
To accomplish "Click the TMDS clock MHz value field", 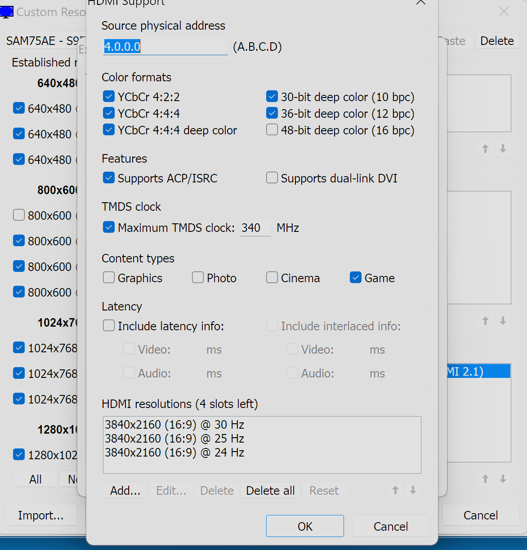I will [255, 228].
